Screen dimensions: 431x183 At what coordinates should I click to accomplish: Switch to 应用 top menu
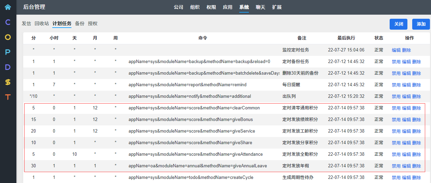point(228,7)
